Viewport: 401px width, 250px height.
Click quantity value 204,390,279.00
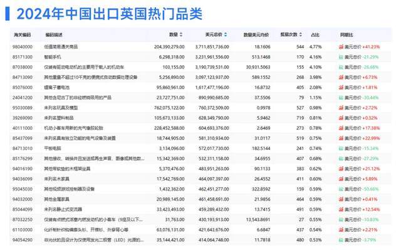[x=169, y=47]
